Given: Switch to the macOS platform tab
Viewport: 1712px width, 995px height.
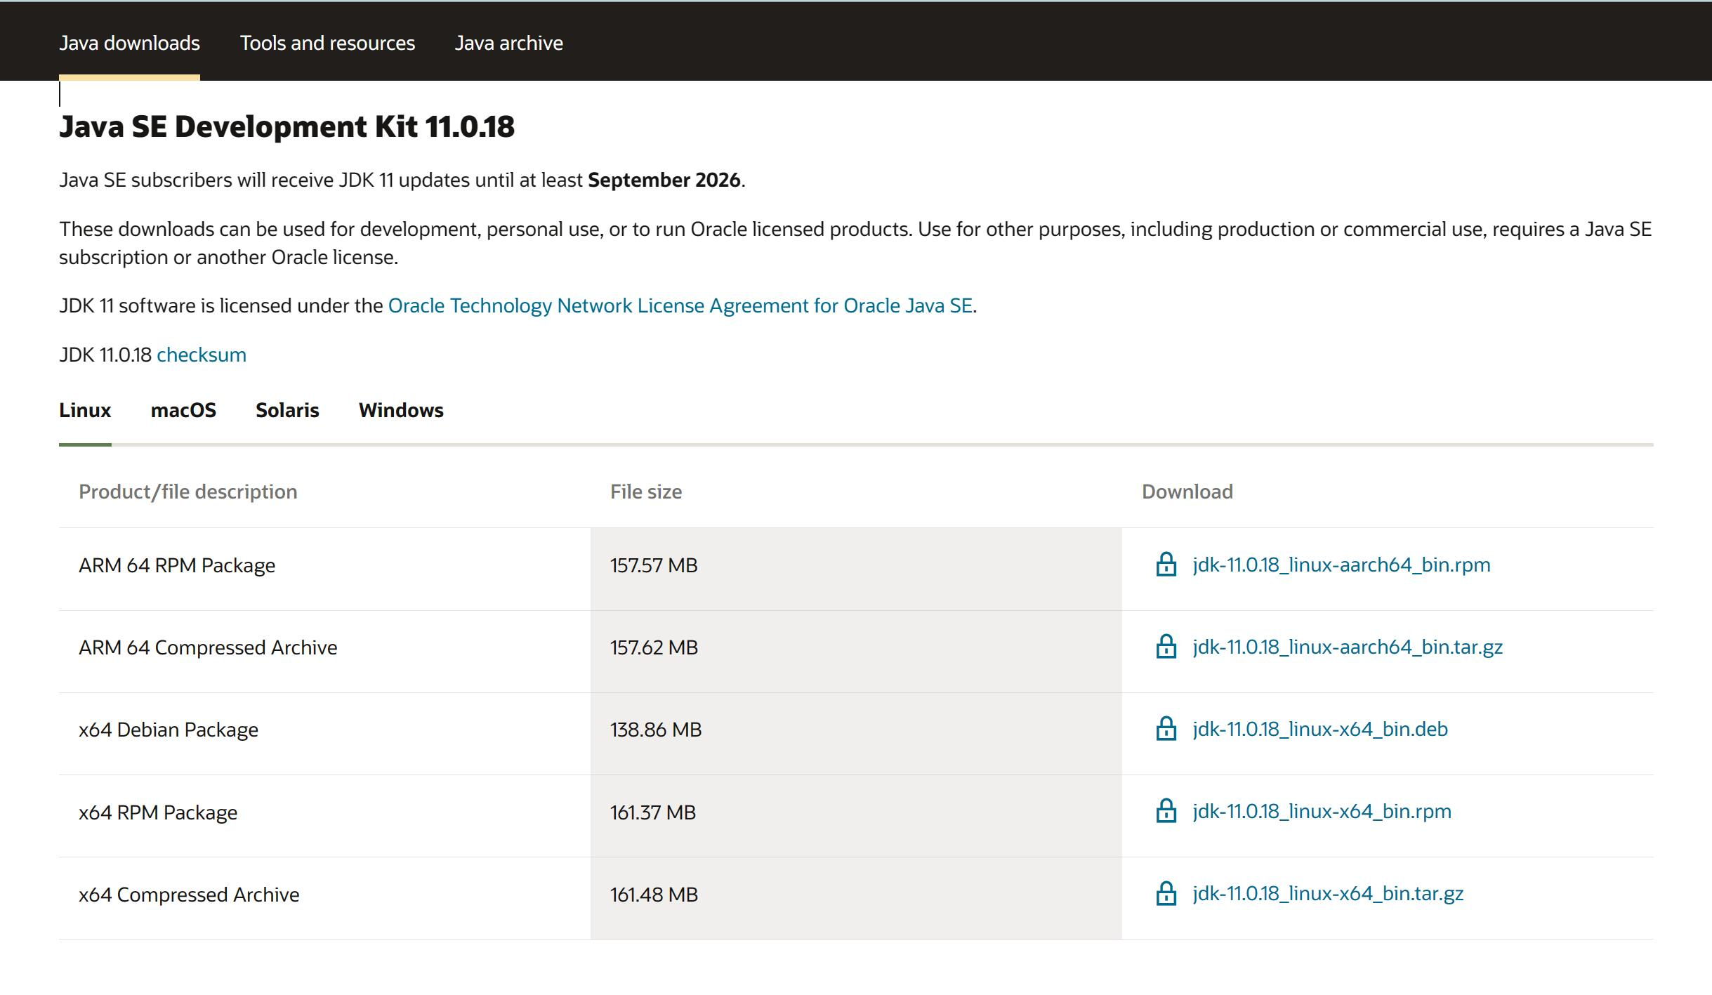Looking at the screenshot, I should [x=183, y=410].
